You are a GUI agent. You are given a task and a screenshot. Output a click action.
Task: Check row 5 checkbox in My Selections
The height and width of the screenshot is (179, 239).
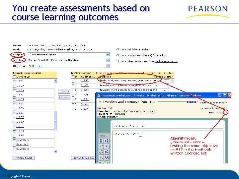tap(73, 100)
